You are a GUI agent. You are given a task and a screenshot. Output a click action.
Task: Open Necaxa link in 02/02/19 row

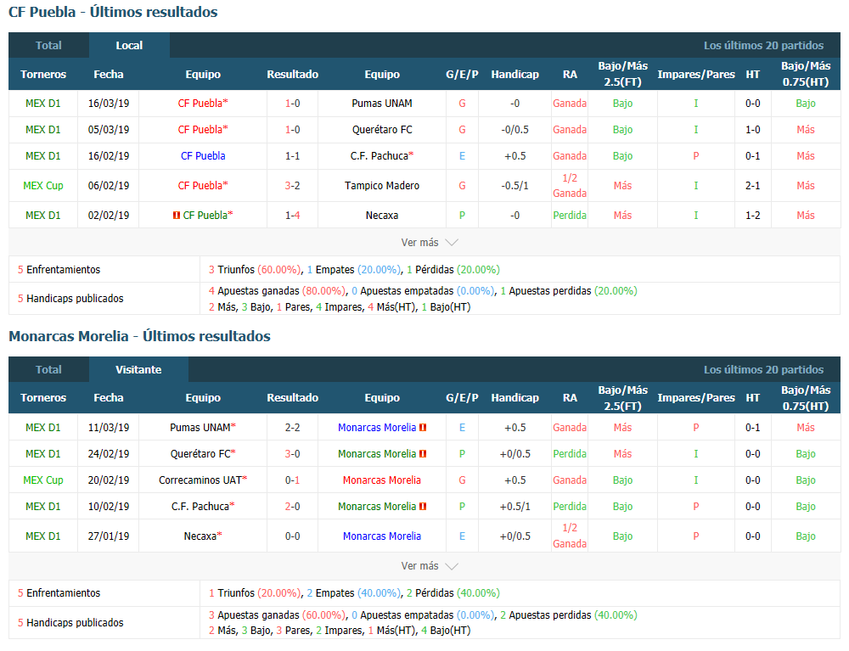[x=382, y=216]
